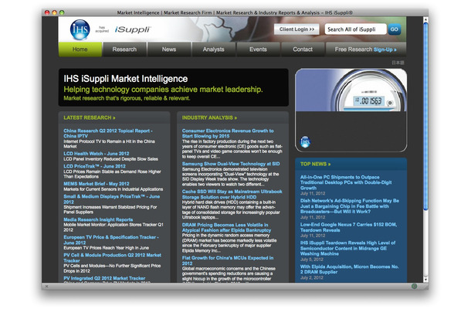Click the scrollbar up arrow
This screenshot has width=471, height=309.
425,20
